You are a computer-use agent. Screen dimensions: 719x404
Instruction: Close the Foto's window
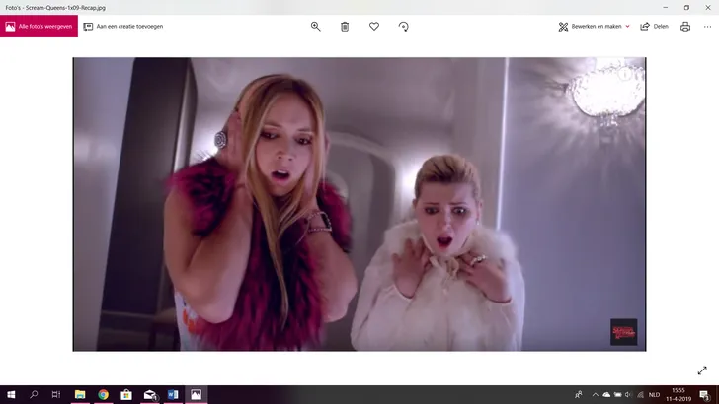708,7
